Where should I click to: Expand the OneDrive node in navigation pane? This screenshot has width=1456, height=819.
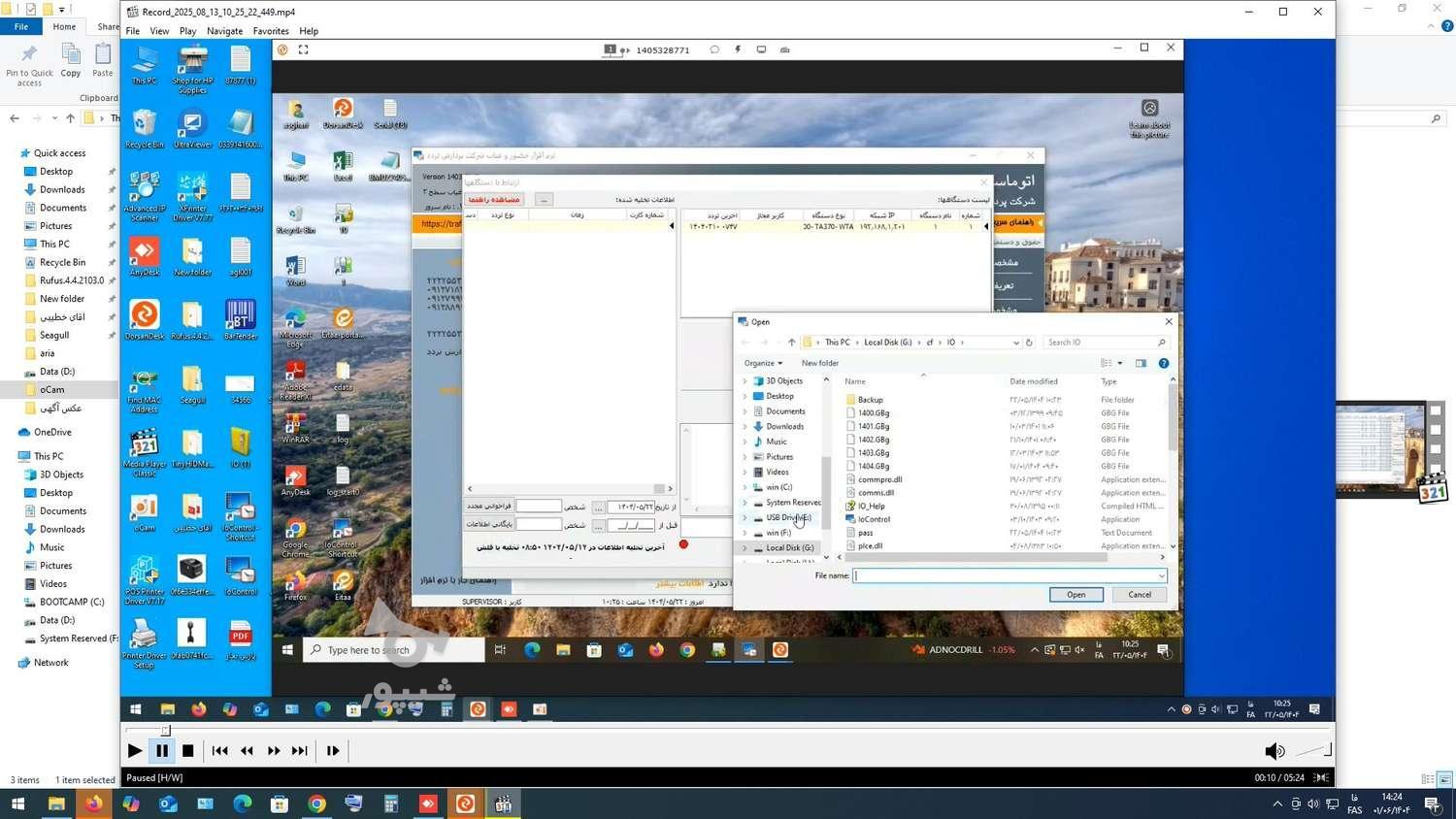[x=11, y=433]
